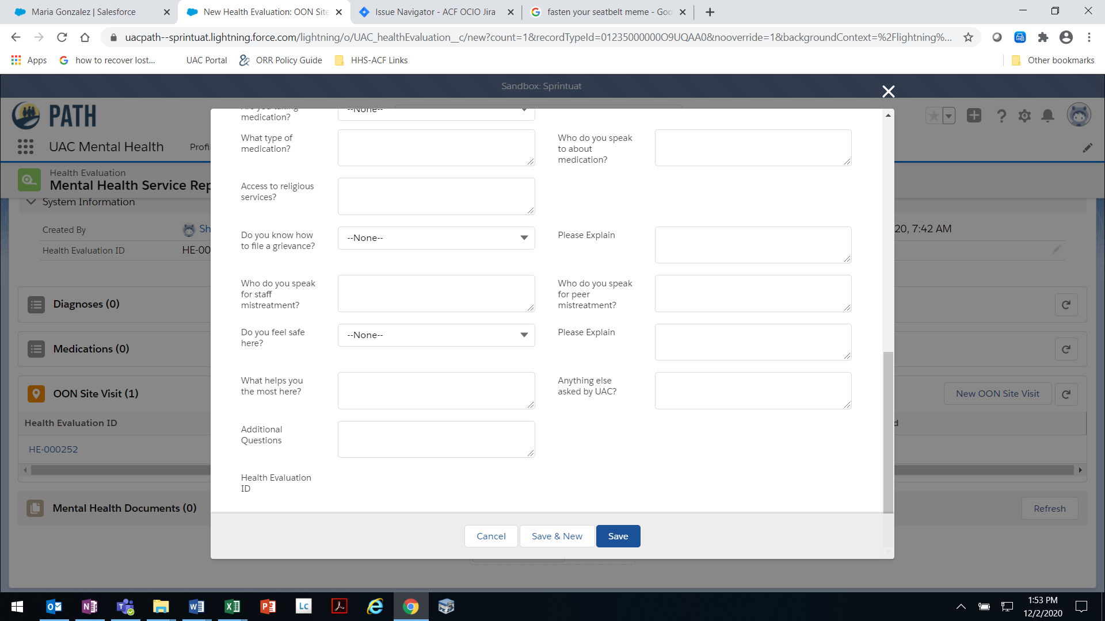Screen dimensions: 1105x621
Task: Open the notifications bell icon
Action: 1048,116
